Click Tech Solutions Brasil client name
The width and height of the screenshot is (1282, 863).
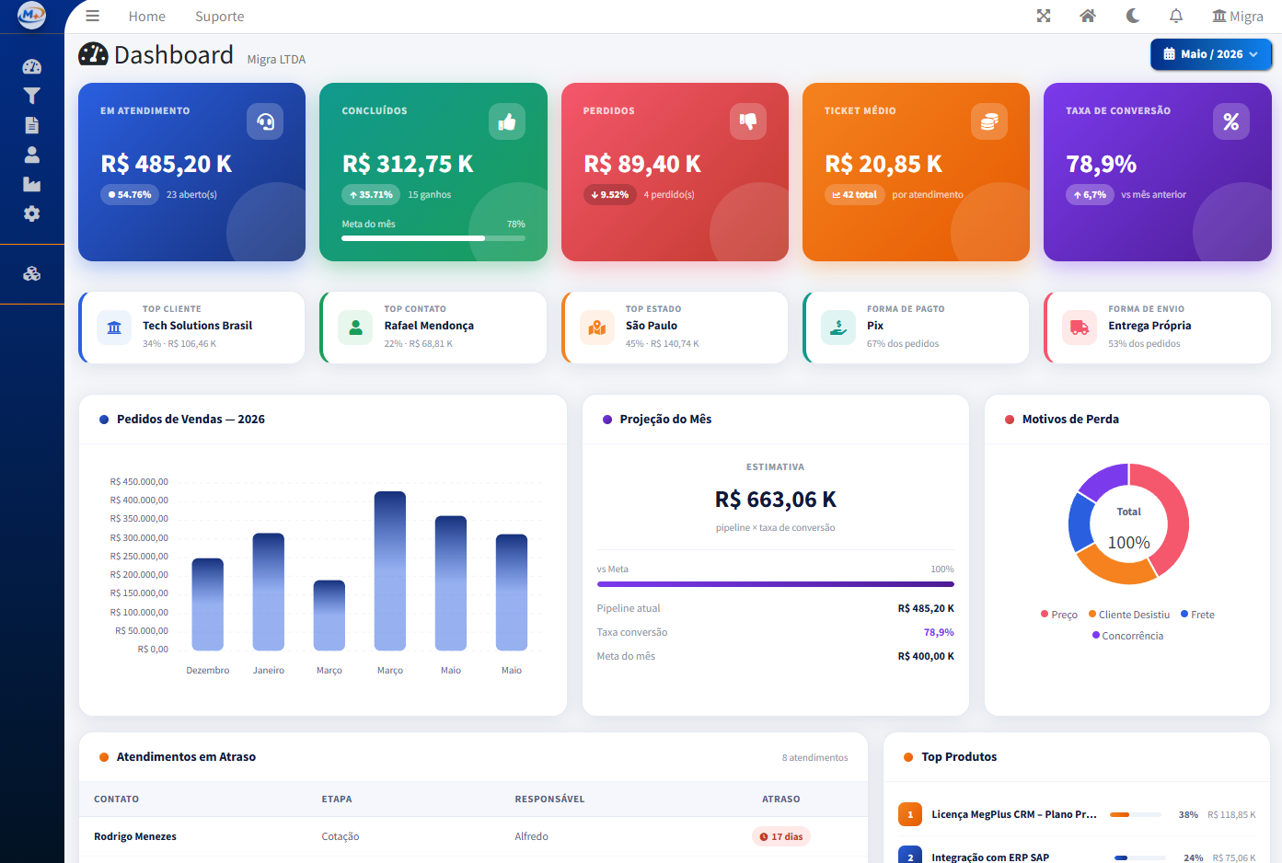[x=197, y=326]
